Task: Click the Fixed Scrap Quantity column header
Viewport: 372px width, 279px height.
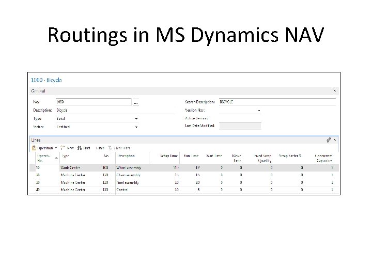Action: 263,158
